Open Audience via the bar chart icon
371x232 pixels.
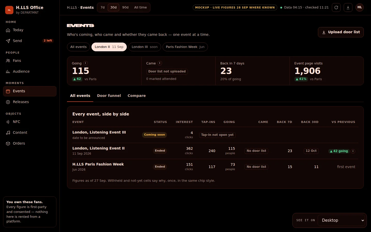point(8,72)
